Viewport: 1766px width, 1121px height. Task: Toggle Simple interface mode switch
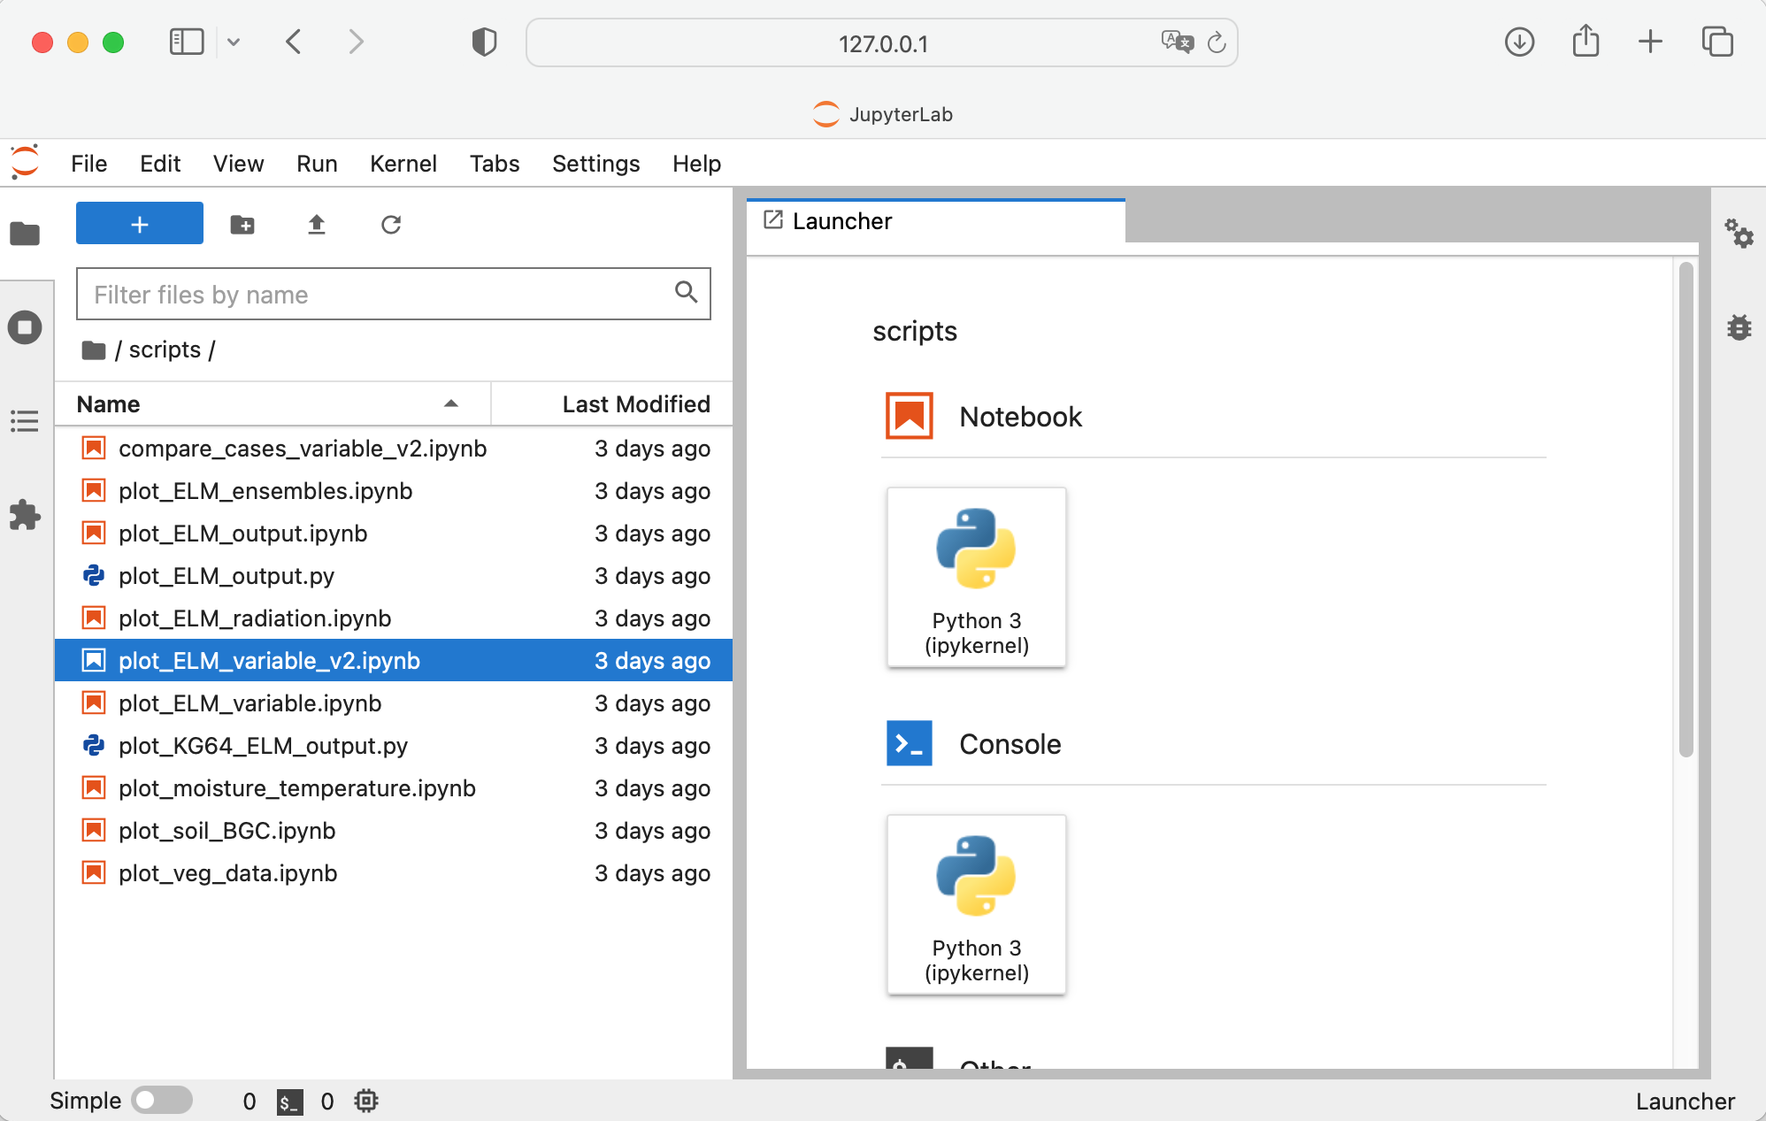[162, 1100]
